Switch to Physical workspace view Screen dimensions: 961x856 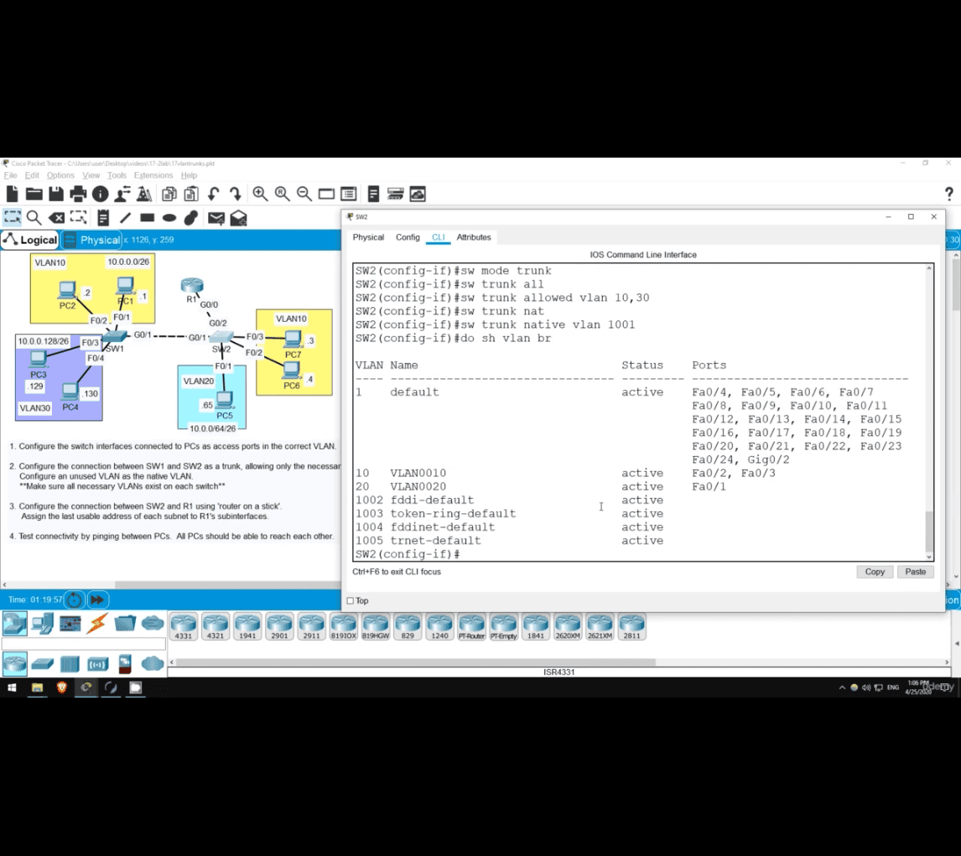(92, 240)
